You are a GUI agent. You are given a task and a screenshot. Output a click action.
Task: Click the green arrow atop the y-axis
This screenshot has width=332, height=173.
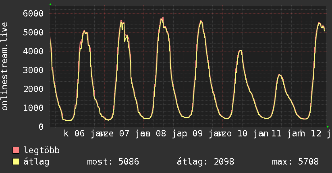[x=50, y=4]
